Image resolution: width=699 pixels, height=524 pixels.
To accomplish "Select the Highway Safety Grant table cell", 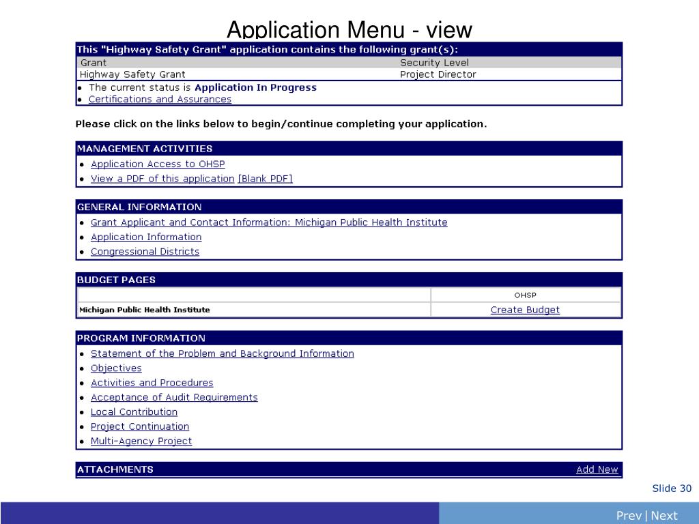I will coord(132,74).
